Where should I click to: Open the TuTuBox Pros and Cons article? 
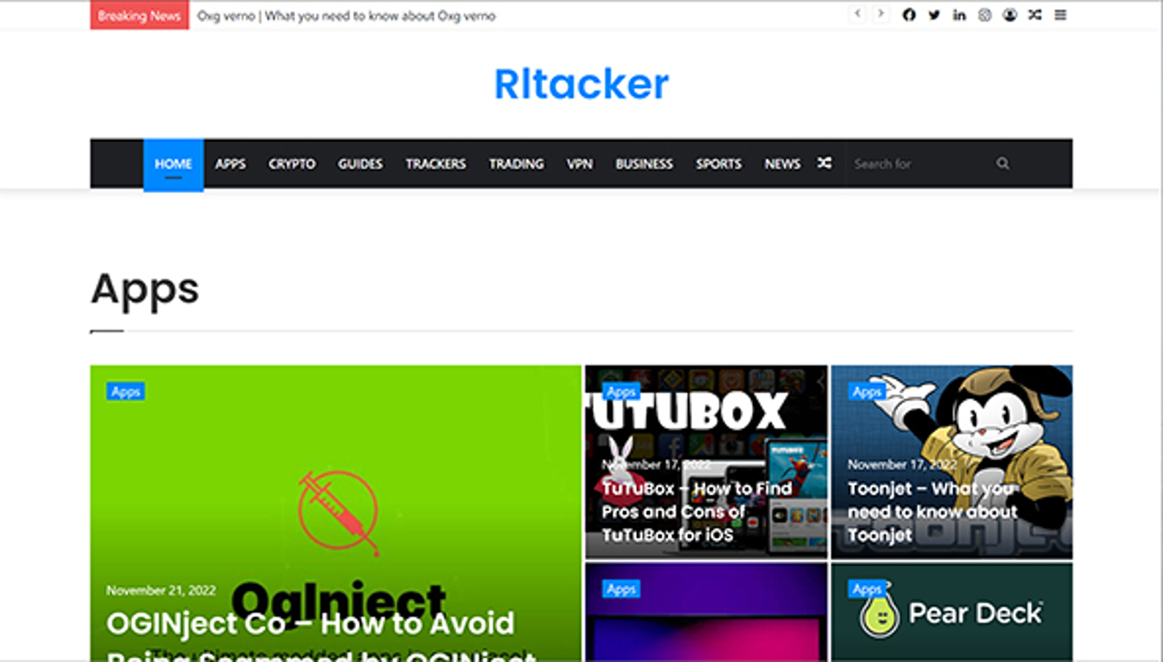(697, 512)
